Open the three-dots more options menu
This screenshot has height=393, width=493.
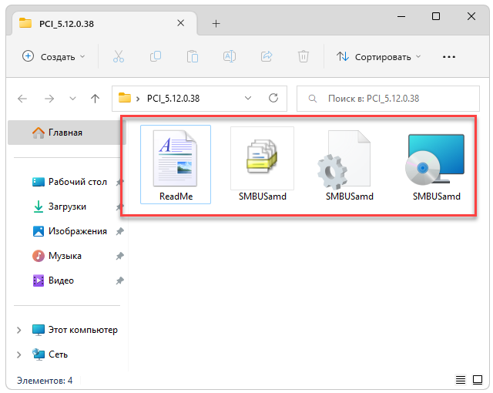[449, 57]
